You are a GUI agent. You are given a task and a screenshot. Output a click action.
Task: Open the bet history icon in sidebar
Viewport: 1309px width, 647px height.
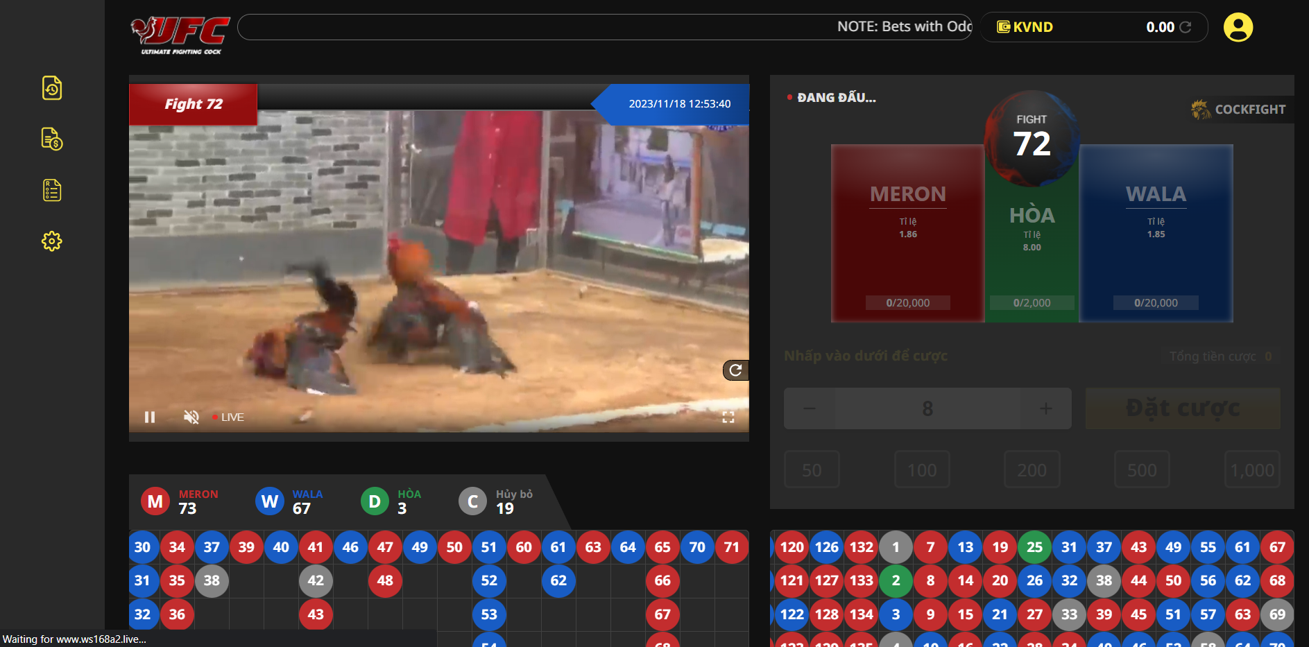52,88
